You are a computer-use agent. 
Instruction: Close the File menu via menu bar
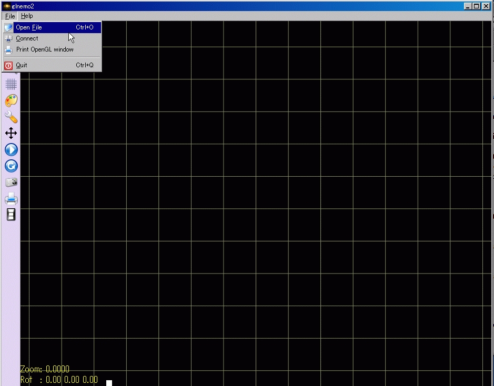10,16
